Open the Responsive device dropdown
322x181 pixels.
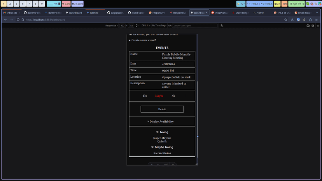pos(112,26)
